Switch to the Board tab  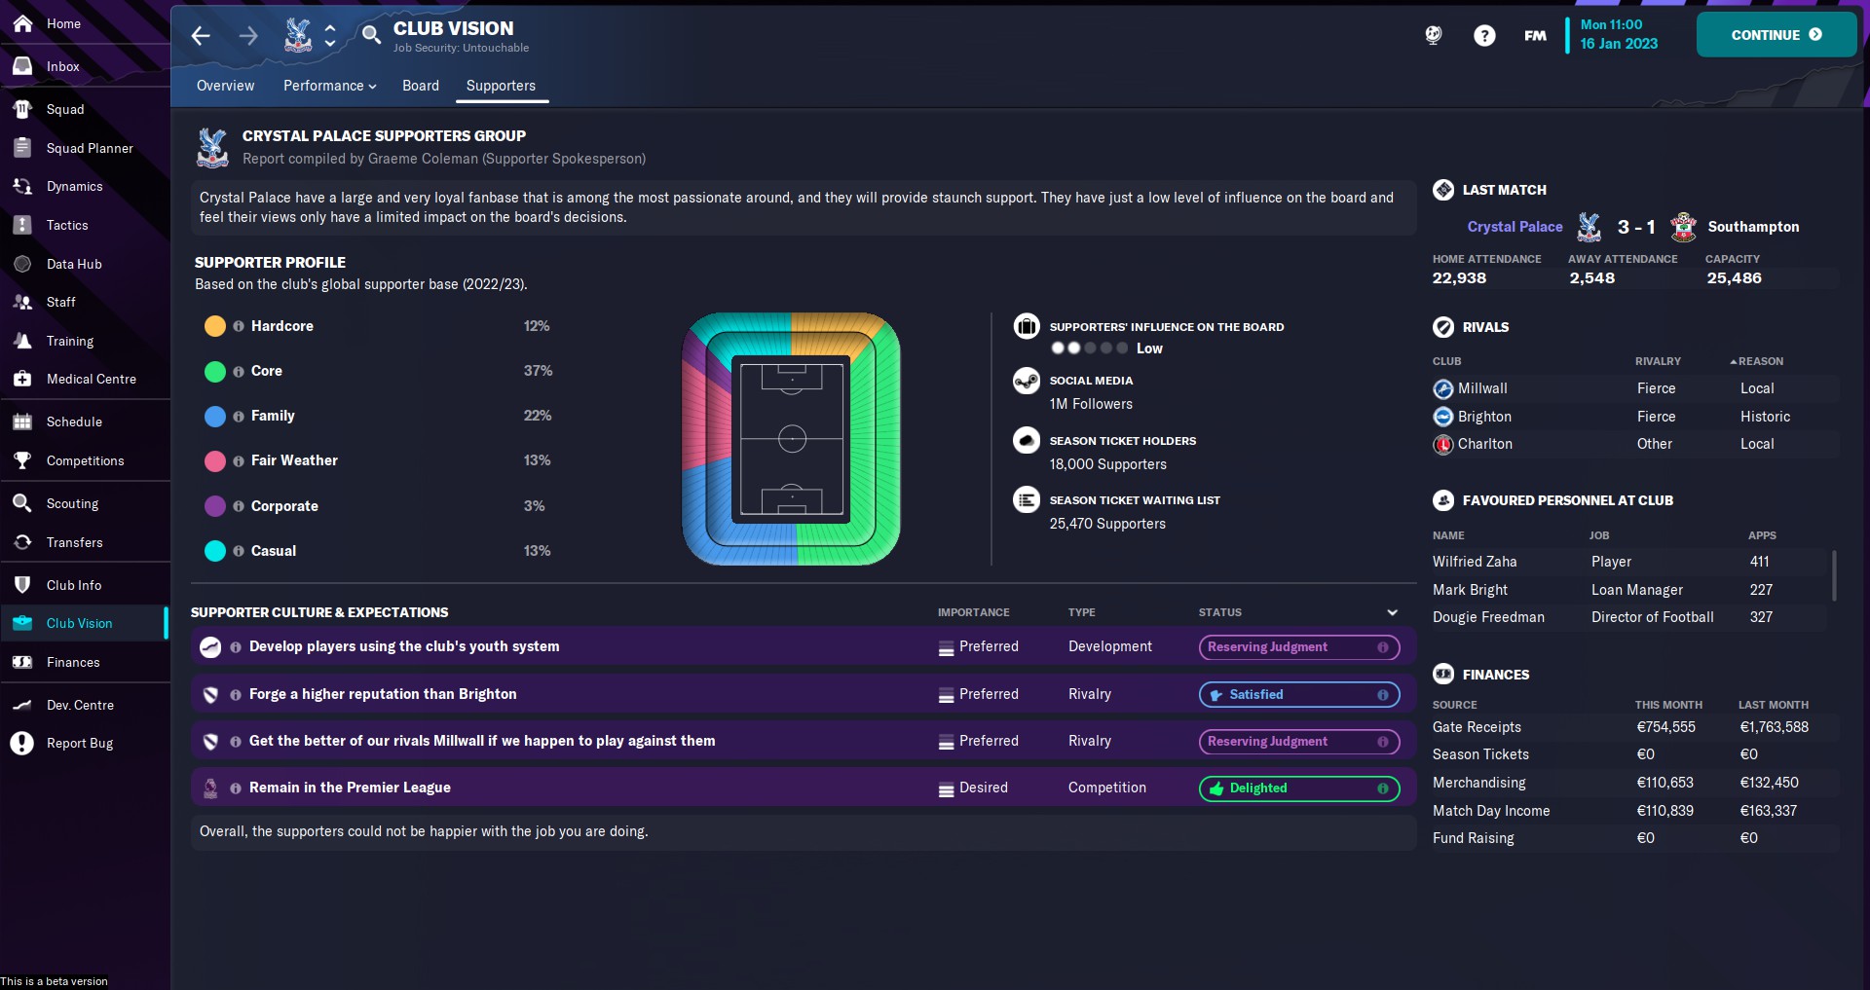tap(420, 86)
